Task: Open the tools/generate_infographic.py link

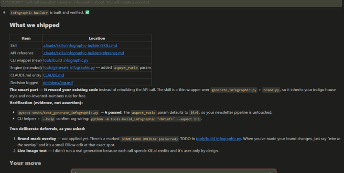Action: pos(69,67)
